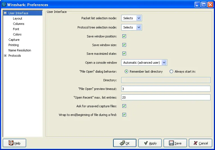Collapse the User Interface tree node

coord(5,13)
